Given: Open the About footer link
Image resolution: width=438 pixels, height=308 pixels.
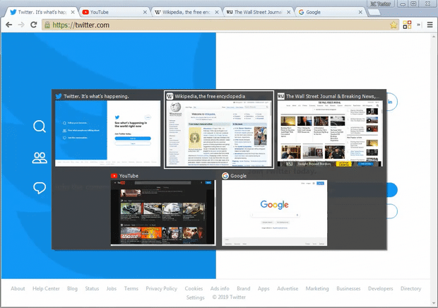Looking at the screenshot, I should click(18, 288).
